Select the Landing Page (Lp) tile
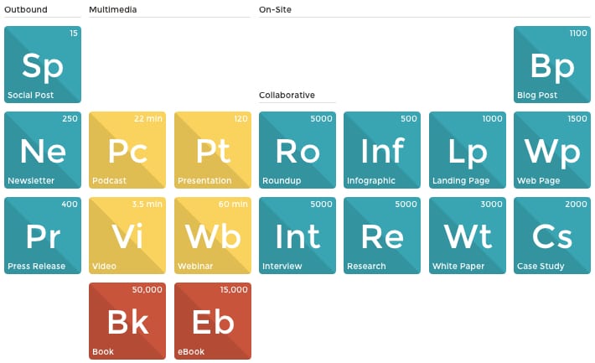 [468, 150]
